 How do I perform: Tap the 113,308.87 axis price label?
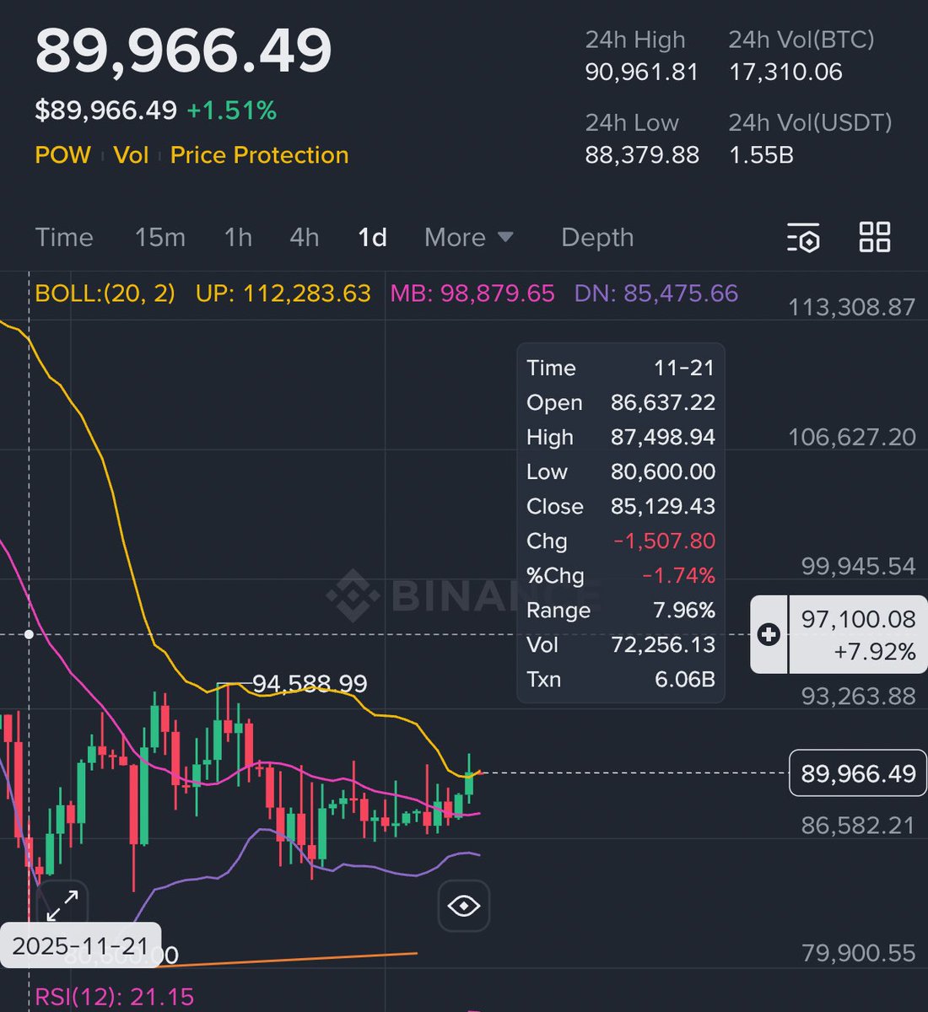click(x=851, y=307)
